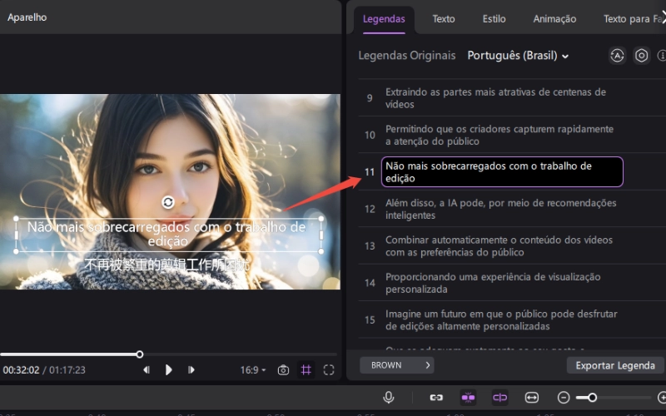Click the Exportar Legenda button

(x=615, y=365)
